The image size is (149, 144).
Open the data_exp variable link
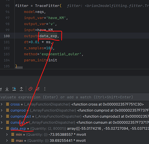[18, 129]
